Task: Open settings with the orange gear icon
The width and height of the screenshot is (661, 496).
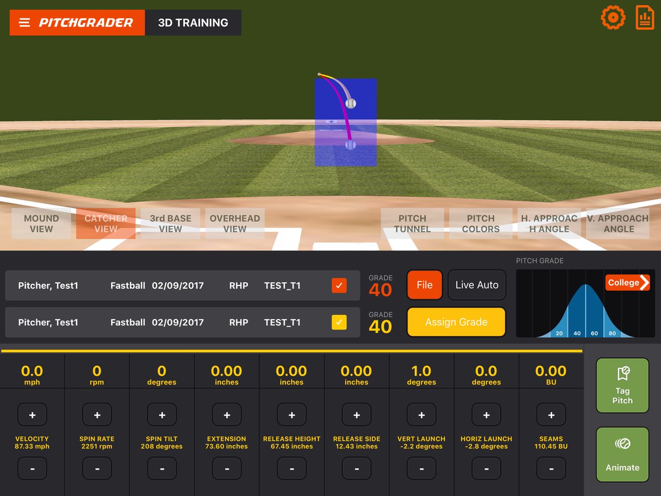Action: click(x=613, y=18)
